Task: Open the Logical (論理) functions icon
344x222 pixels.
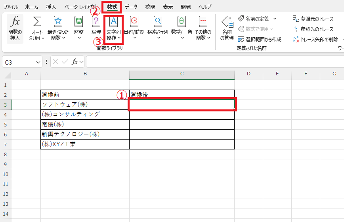Action: point(96,21)
